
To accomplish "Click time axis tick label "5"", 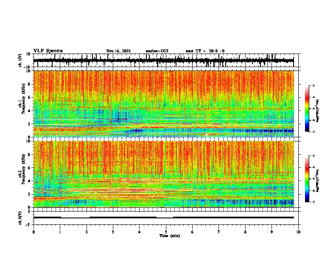I will [166, 232].
